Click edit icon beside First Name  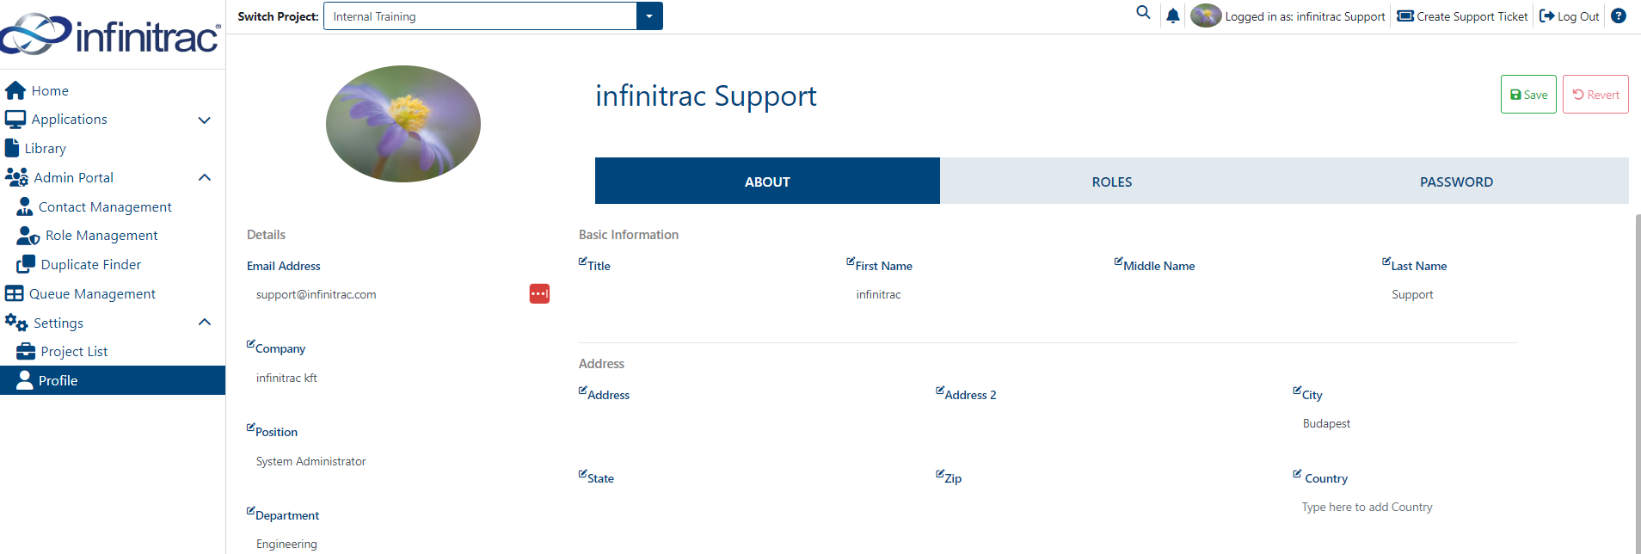851,262
